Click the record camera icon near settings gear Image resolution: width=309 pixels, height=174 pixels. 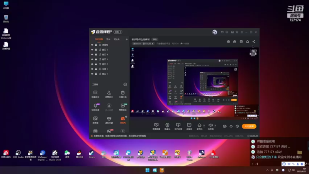225,126
